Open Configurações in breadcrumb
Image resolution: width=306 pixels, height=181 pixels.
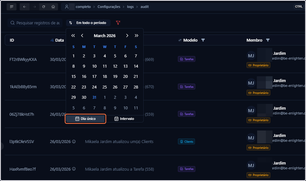109,7
